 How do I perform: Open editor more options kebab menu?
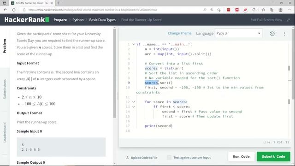tap(284, 34)
